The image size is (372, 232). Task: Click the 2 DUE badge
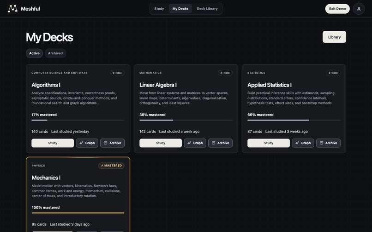tap(333, 73)
